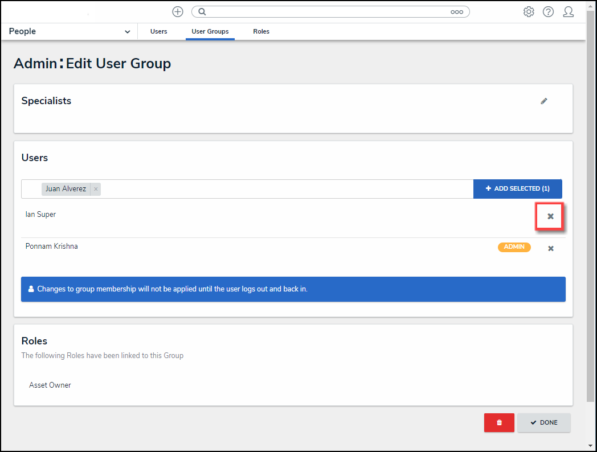The width and height of the screenshot is (597, 452).
Task: Switch to the Roles tab
Action: (261, 31)
